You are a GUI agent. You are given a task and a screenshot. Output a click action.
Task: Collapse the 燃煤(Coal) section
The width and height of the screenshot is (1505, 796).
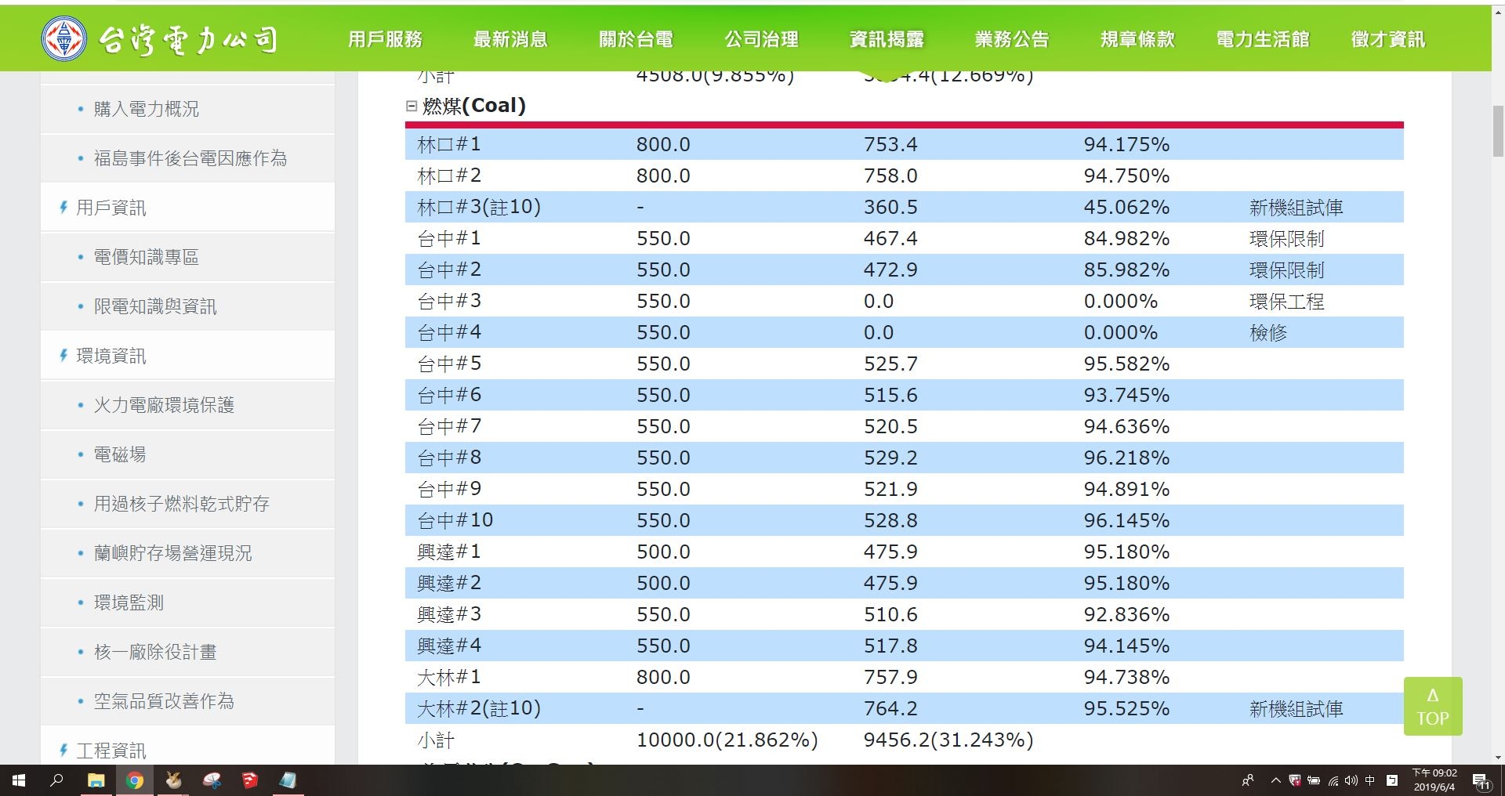[412, 106]
